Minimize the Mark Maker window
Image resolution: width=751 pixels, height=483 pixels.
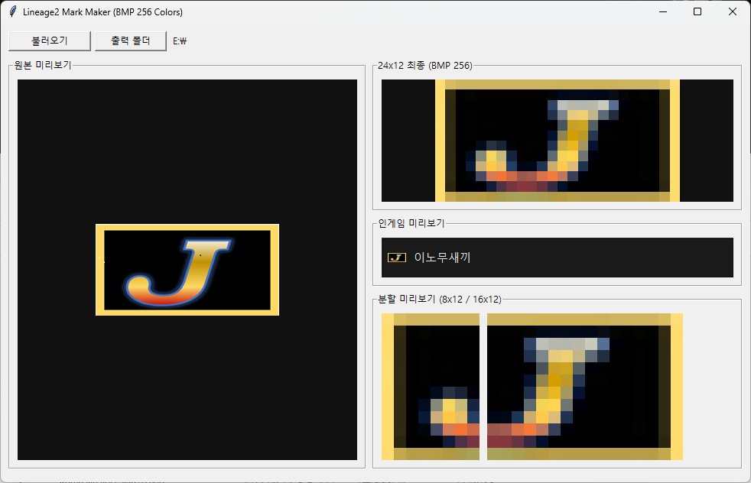662,11
